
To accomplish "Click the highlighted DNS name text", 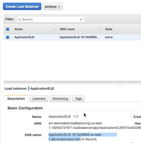I will pos(75,137).
